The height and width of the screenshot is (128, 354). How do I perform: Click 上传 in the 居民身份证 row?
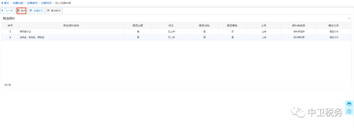pyautogui.click(x=264, y=31)
